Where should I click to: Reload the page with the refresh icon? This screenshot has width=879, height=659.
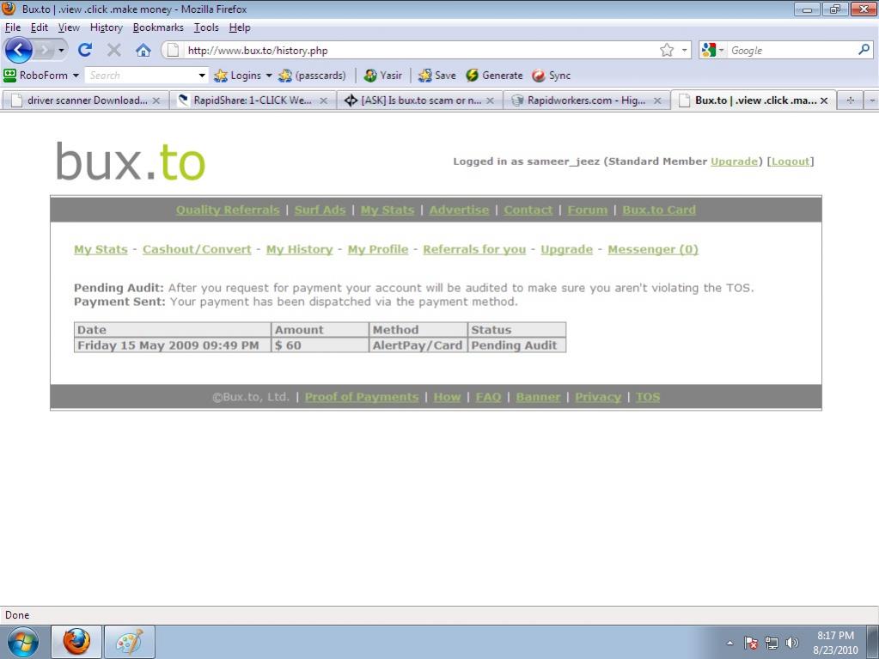tap(85, 50)
